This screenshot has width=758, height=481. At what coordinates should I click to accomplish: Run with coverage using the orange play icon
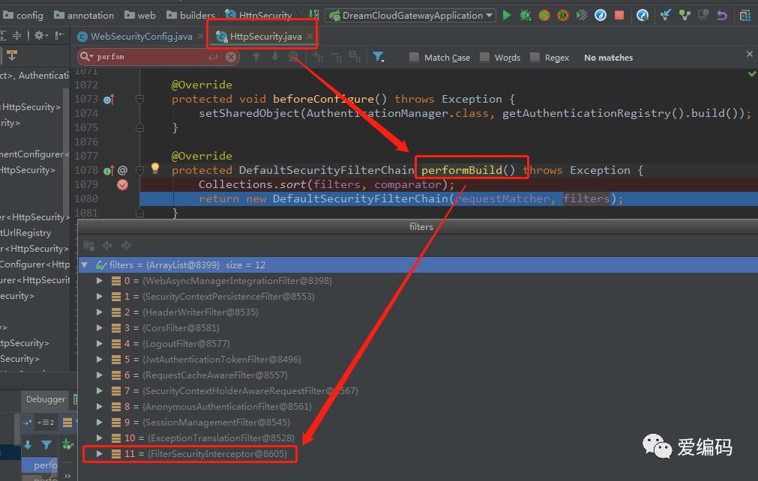544,16
